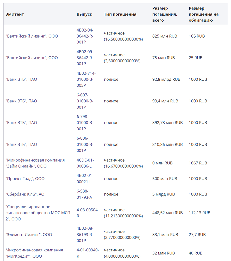Select VTB issue 6-798-01000-B-001P
Viewport: 231px width, 261px height.
tap(85, 123)
